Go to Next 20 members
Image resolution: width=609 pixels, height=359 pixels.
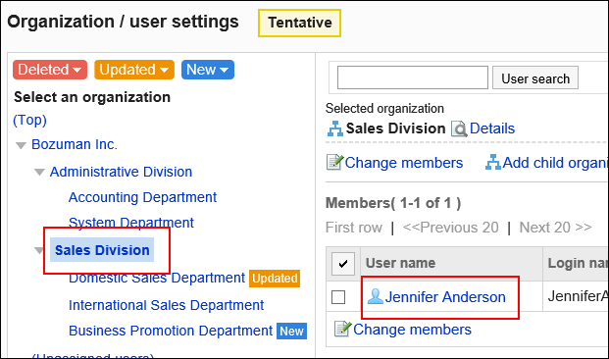click(555, 228)
